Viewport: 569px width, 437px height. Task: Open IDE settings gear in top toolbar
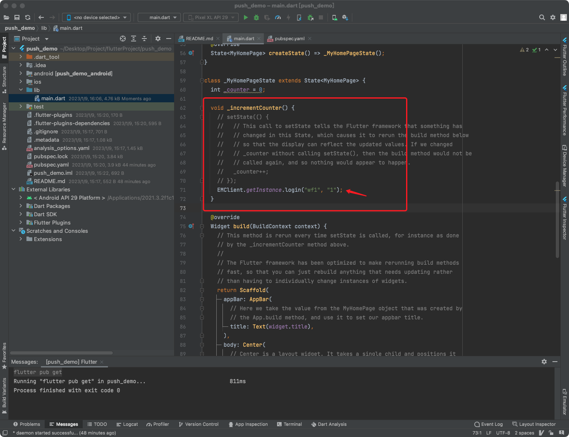pyautogui.click(x=553, y=17)
